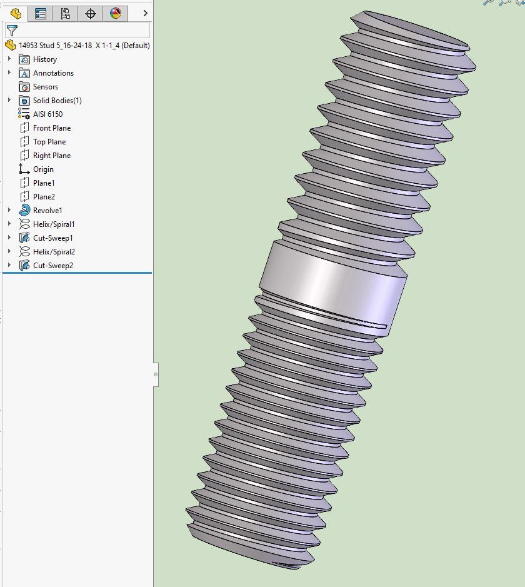Switch to the DisplayManager tab
This screenshot has height=587, width=525.
coord(116,13)
